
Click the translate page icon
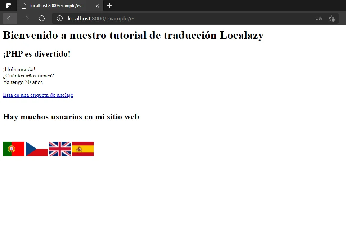318,18
